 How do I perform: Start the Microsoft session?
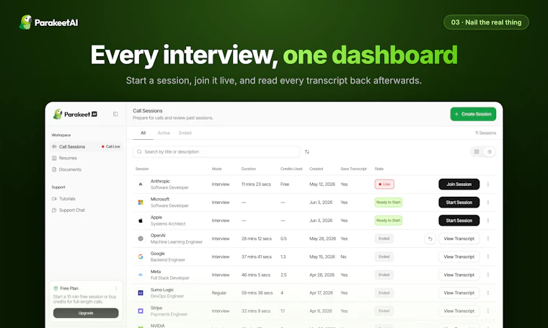click(x=459, y=203)
